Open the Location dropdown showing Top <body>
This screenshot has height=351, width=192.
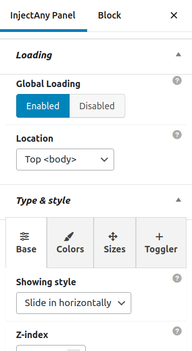pos(65,159)
